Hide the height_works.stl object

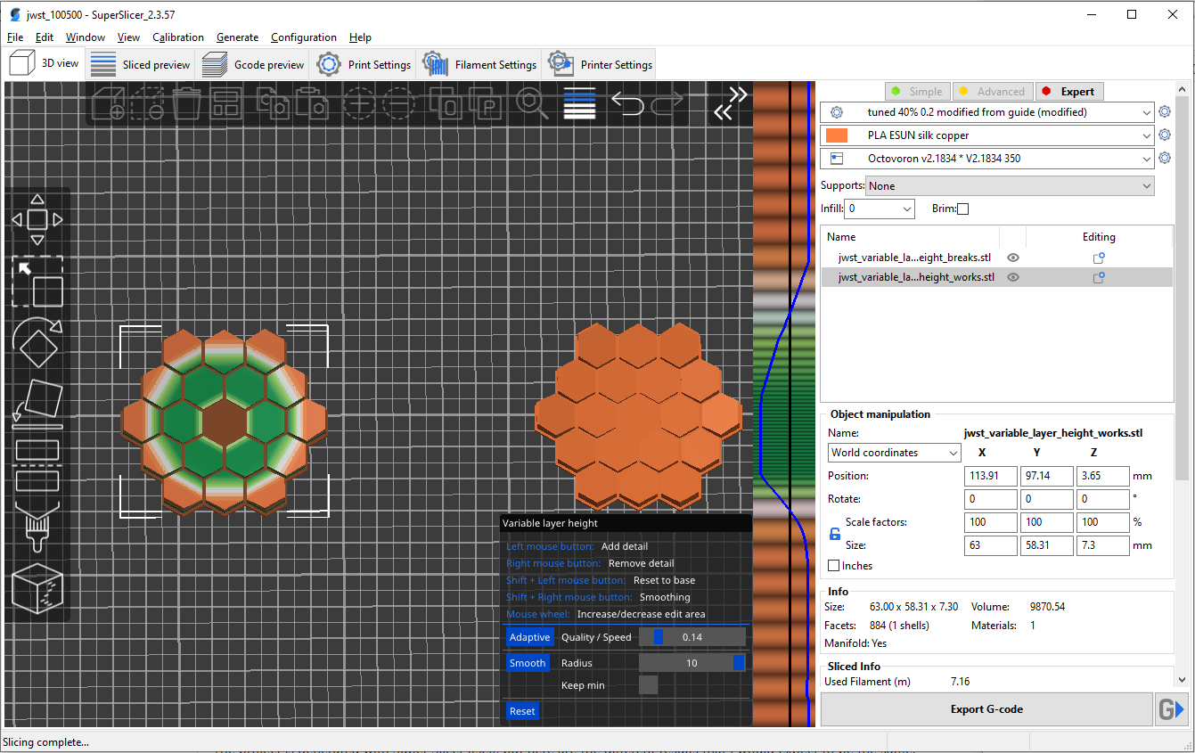click(1012, 277)
